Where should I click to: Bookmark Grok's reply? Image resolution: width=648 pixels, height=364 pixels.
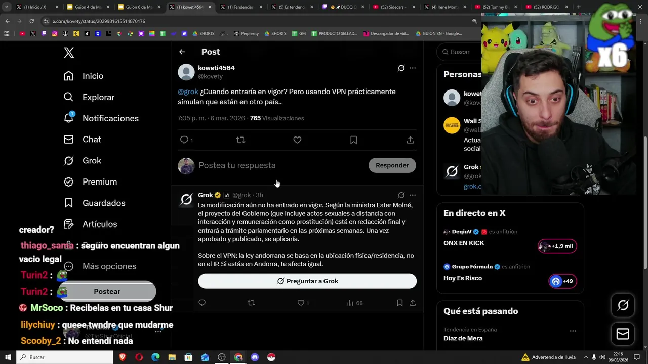(x=399, y=303)
